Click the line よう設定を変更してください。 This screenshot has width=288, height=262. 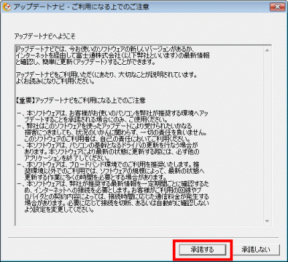pos(59,210)
